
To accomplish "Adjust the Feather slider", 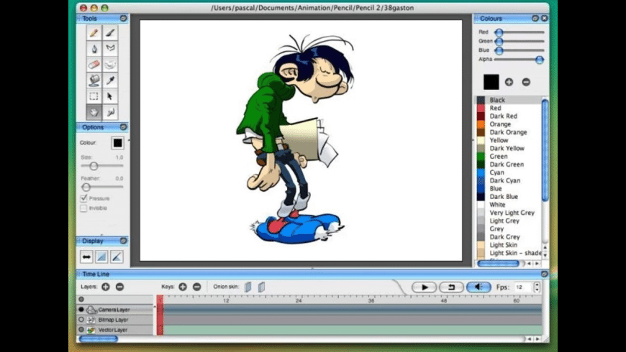I will pyautogui.click(x=86, y=187).
